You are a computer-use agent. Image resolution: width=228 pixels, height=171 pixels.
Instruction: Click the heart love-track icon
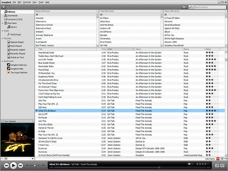[x=189, y=164]
